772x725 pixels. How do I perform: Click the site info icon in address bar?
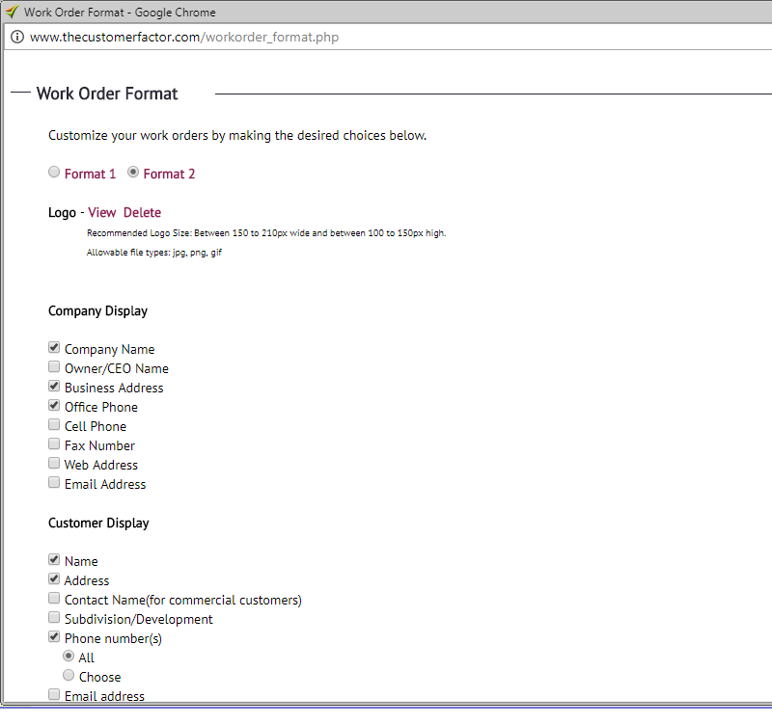pos(17,37)
